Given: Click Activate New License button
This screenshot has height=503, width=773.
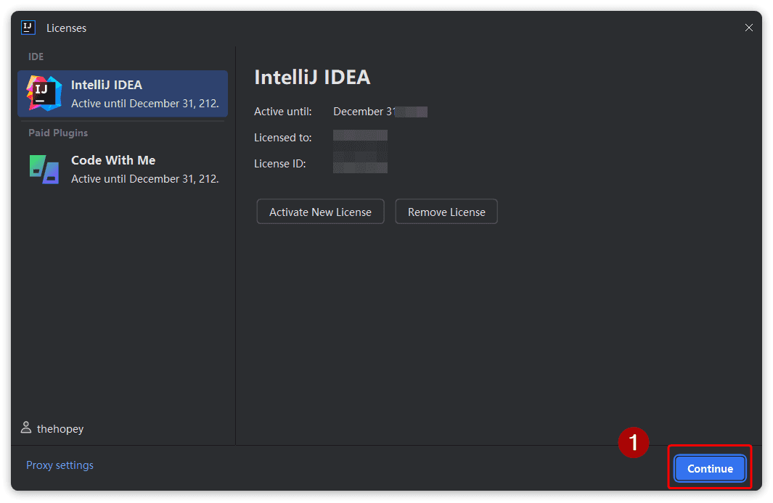Looking at the screenshot, I should pos(320,212).
